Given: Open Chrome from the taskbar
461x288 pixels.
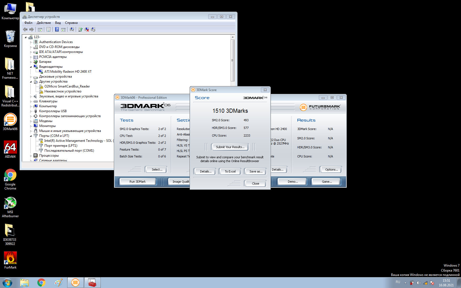Looking at the screenshot, I should point(41,283).
